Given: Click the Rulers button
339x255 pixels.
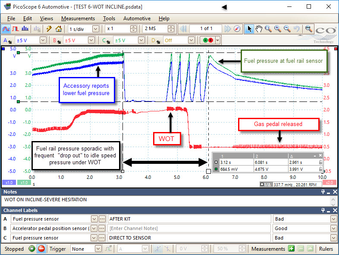Looking at the screenshot, I should (326, 249).
